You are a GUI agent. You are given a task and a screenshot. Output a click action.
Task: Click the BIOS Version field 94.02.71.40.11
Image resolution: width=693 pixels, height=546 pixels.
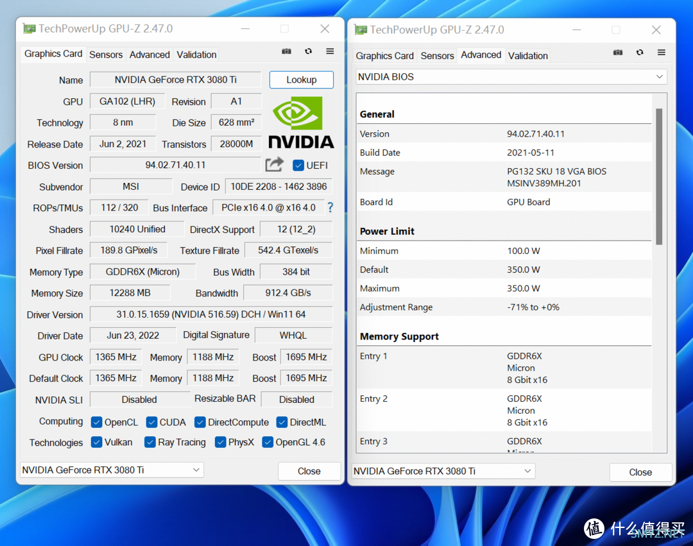click(x=175, y=165)
